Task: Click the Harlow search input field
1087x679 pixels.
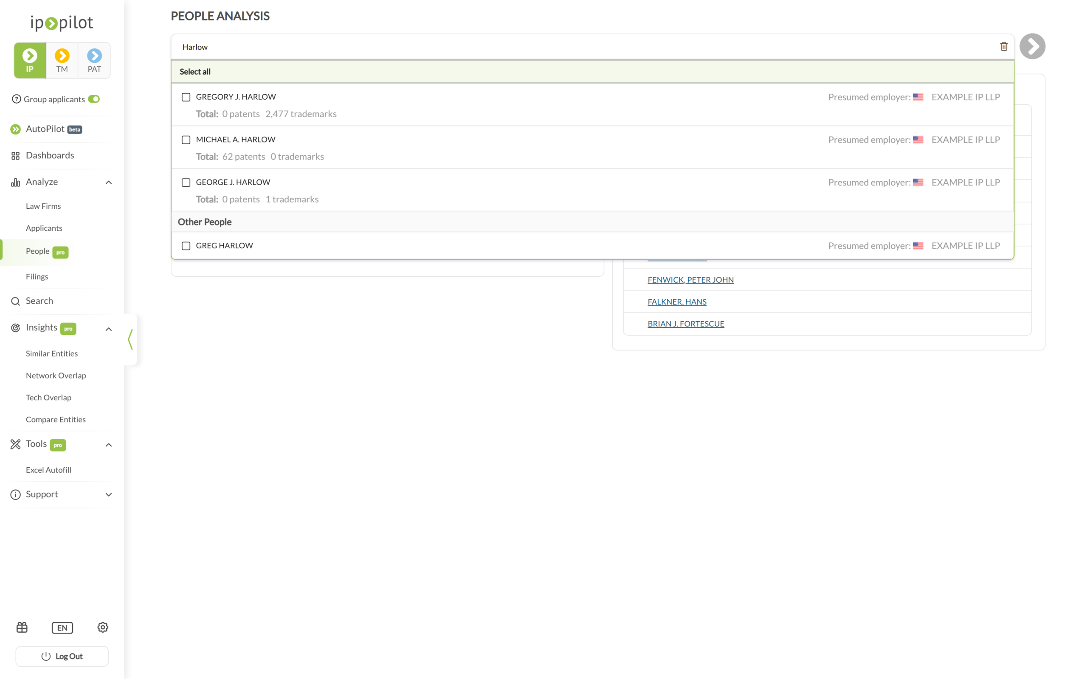Action: pyautogui.click(x=584, y=47)
